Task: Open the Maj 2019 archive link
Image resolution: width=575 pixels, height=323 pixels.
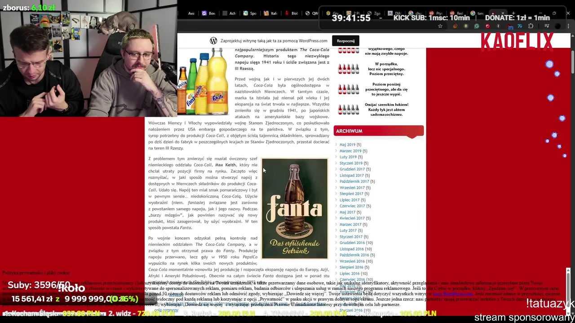Action: [x=347, y=145]
